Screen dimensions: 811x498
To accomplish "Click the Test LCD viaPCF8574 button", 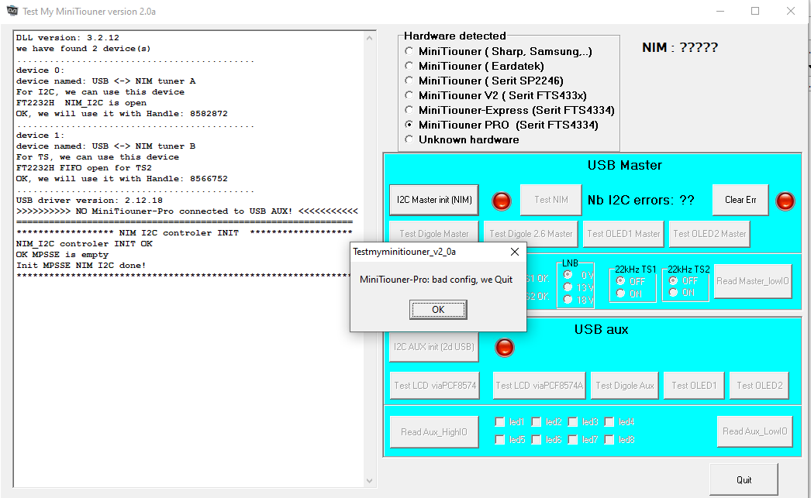I will [x=434, y=386].
